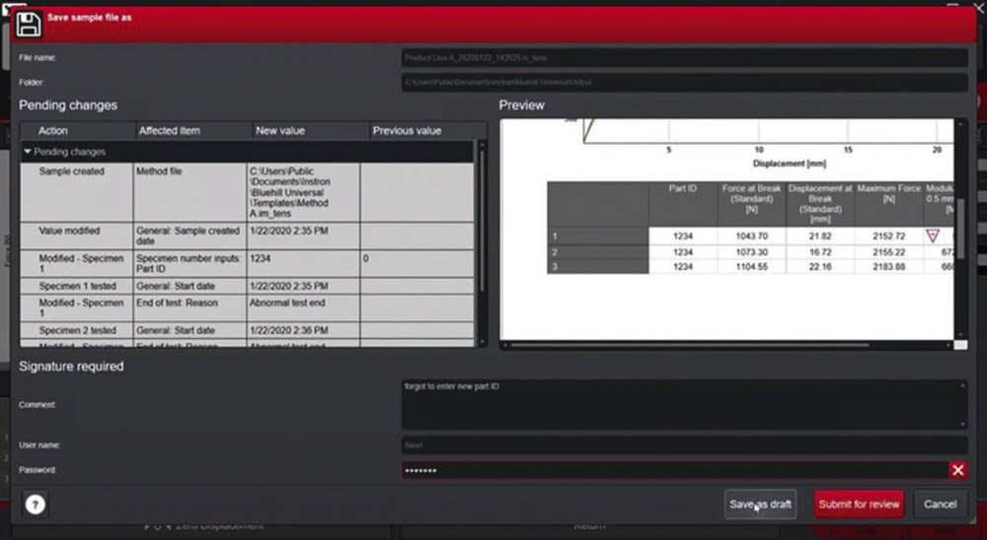Click displacement at break value 16.72
This screenshot has width=987, height=540.
820,252
